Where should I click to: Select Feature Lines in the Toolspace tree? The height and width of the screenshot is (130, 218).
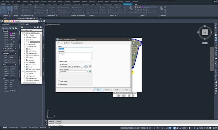(32, 47)
